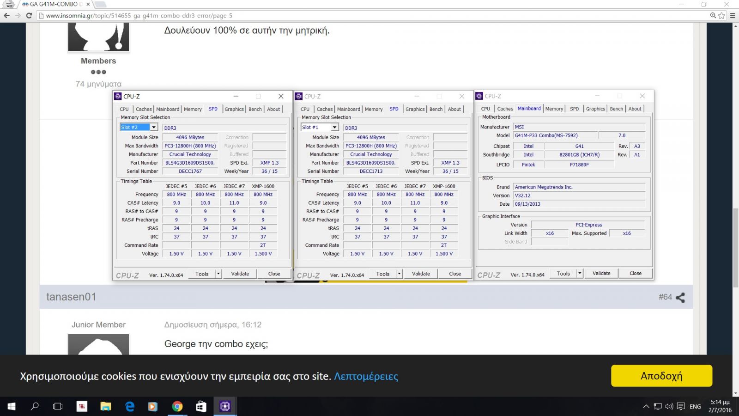Share post #64 via share icon
The height and width of the screenshot is (416, 739).
[680, 297]
